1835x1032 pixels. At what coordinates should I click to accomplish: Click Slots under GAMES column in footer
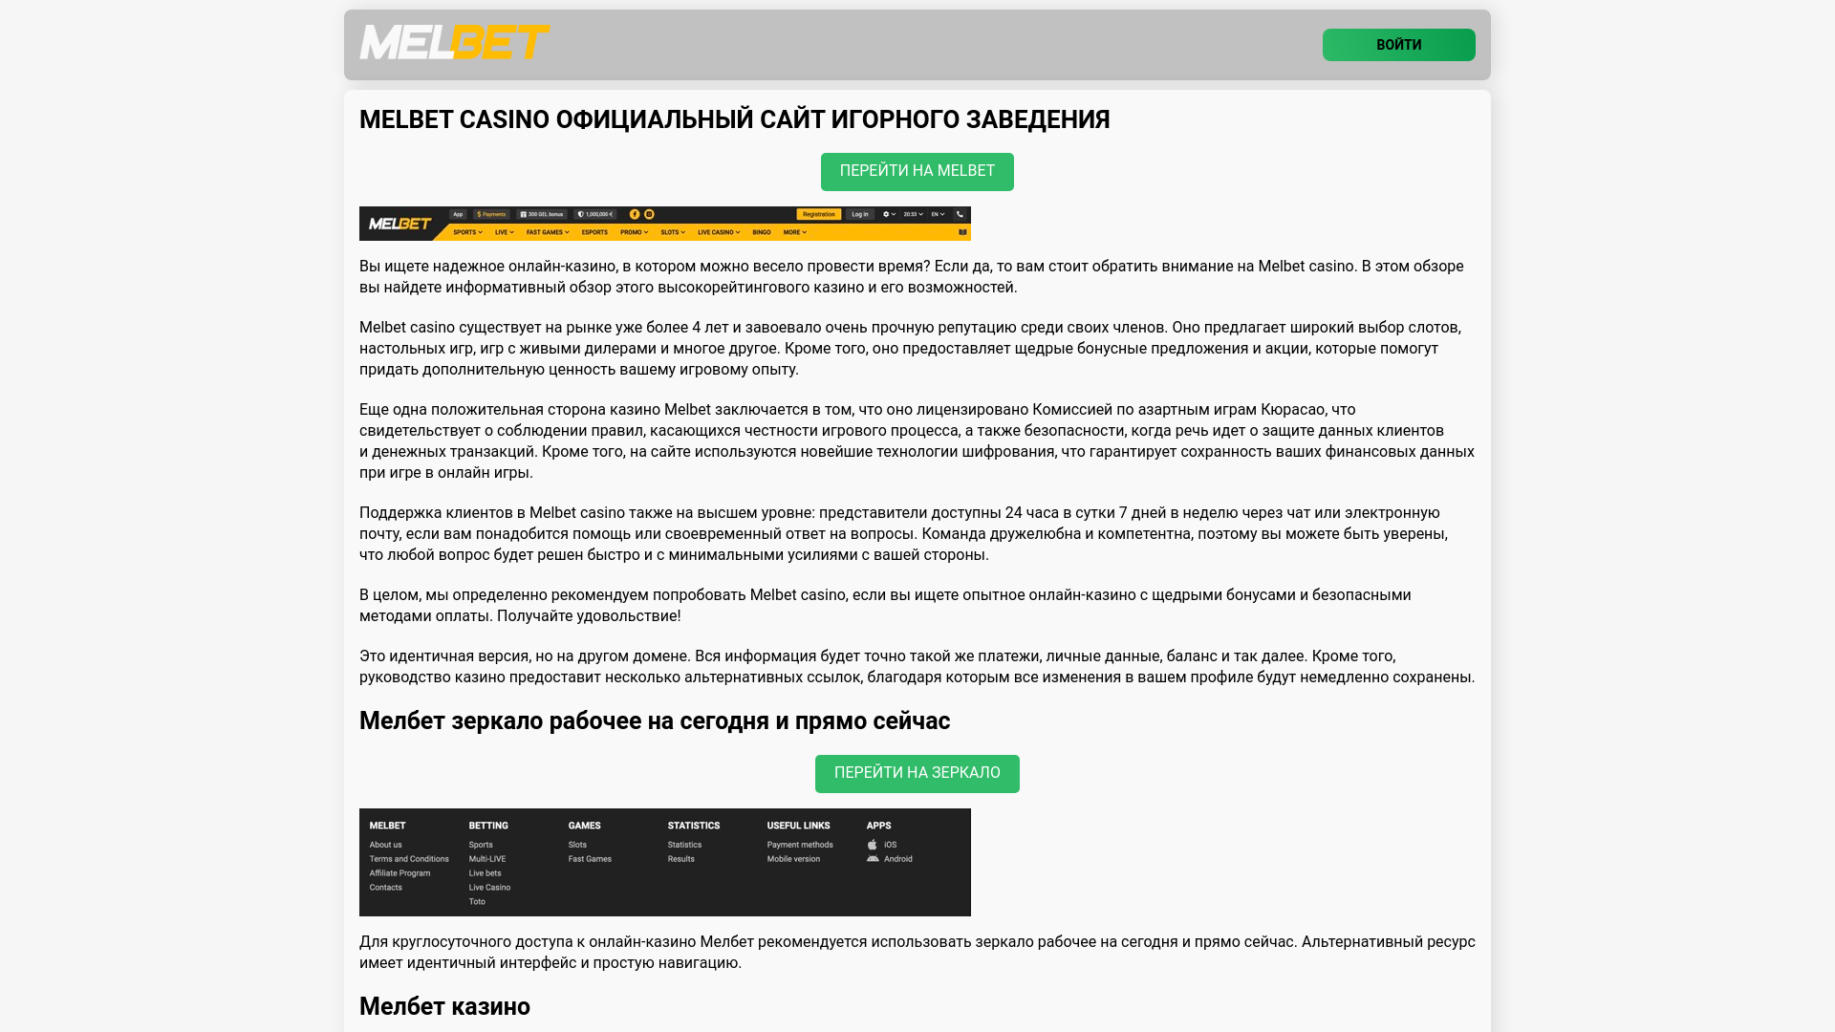(577, 845)
